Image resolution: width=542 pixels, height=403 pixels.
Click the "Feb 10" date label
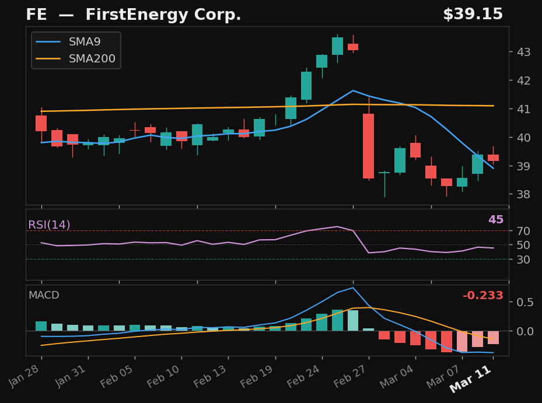[x=163, y=376]
